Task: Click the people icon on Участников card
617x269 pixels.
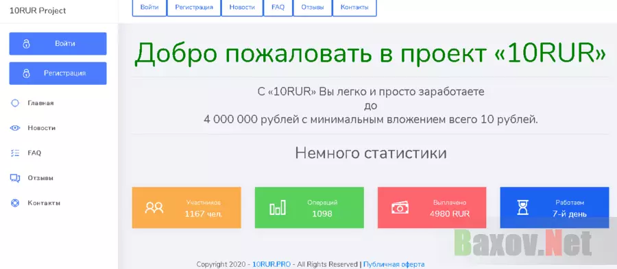Action: tap(154, 207)
